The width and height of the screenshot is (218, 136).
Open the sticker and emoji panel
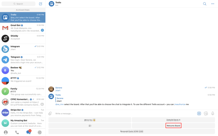(206, 113)
